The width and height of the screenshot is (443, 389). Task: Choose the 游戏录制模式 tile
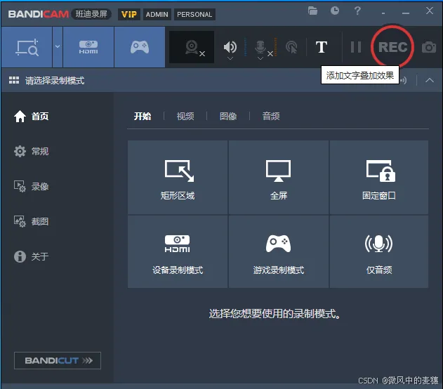tap(278, 251)
